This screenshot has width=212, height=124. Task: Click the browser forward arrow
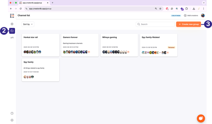click(16, 9)
